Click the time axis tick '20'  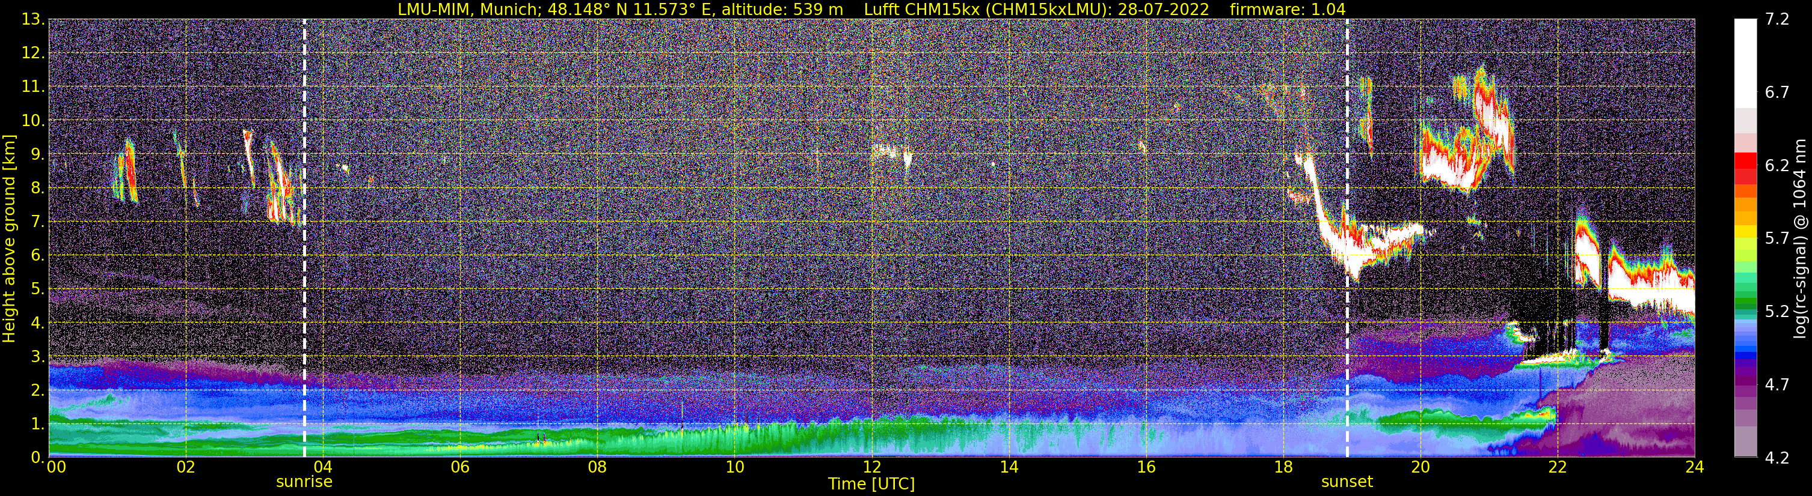1419,467
